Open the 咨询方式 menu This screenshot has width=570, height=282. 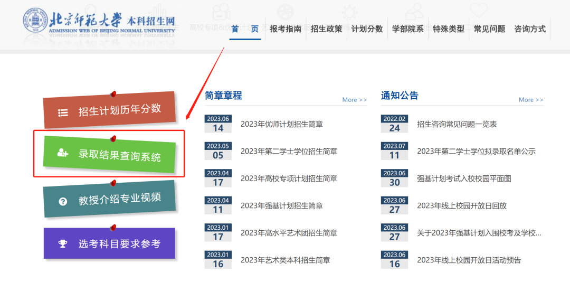(x=530, y=29)
